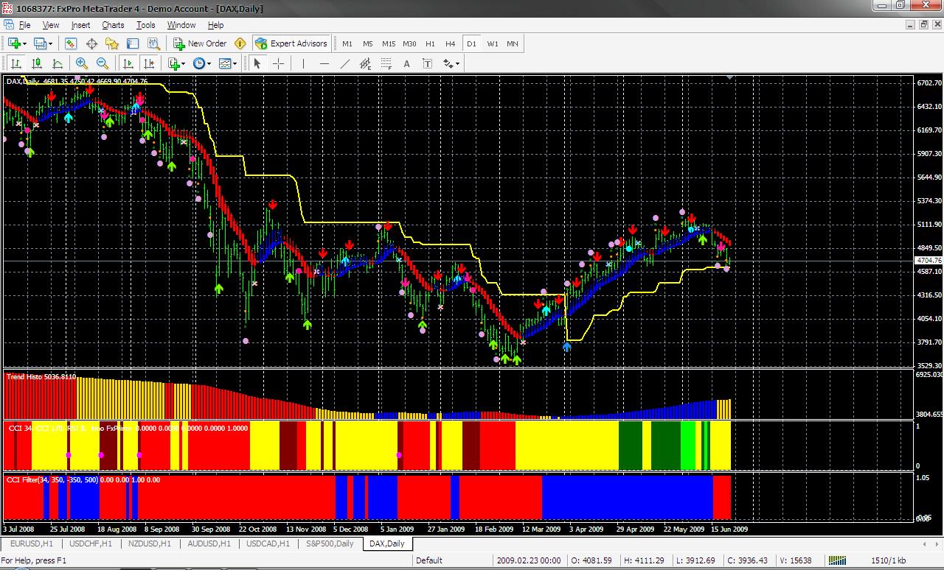Open the View menu
Image resolution: width=944 pixels, height=570 pixels.
(51, 25)
